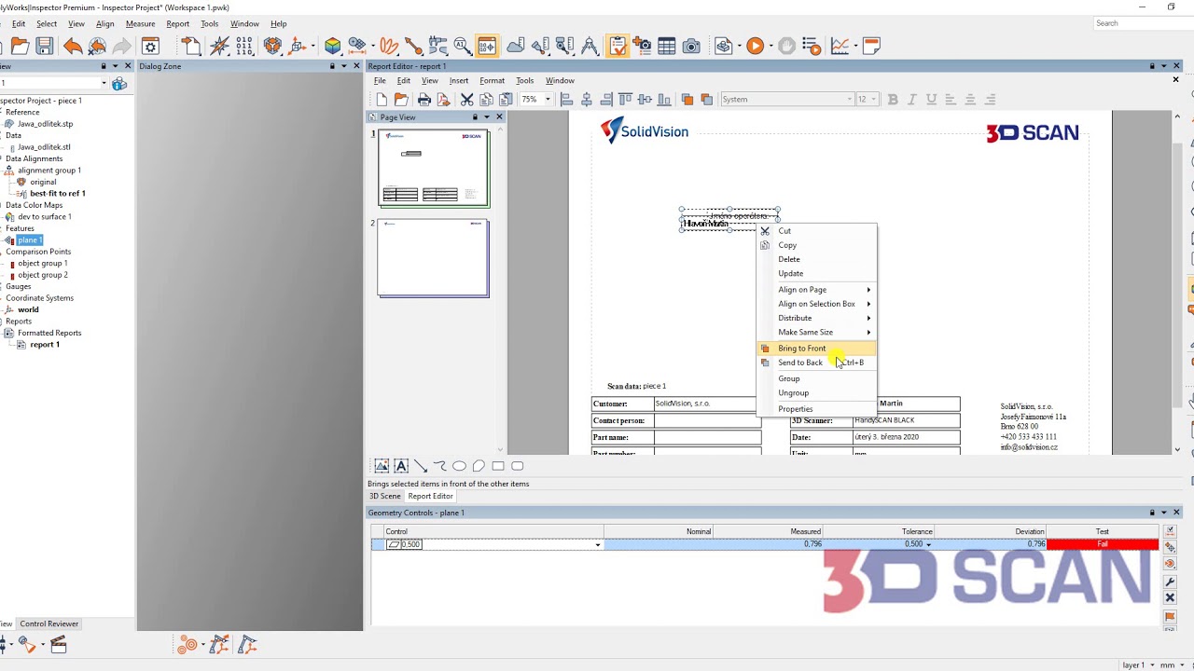This screenshot has width=1194, height=671.
Task: Activate the Bold formatting icon
Action: tap(892, 99)
